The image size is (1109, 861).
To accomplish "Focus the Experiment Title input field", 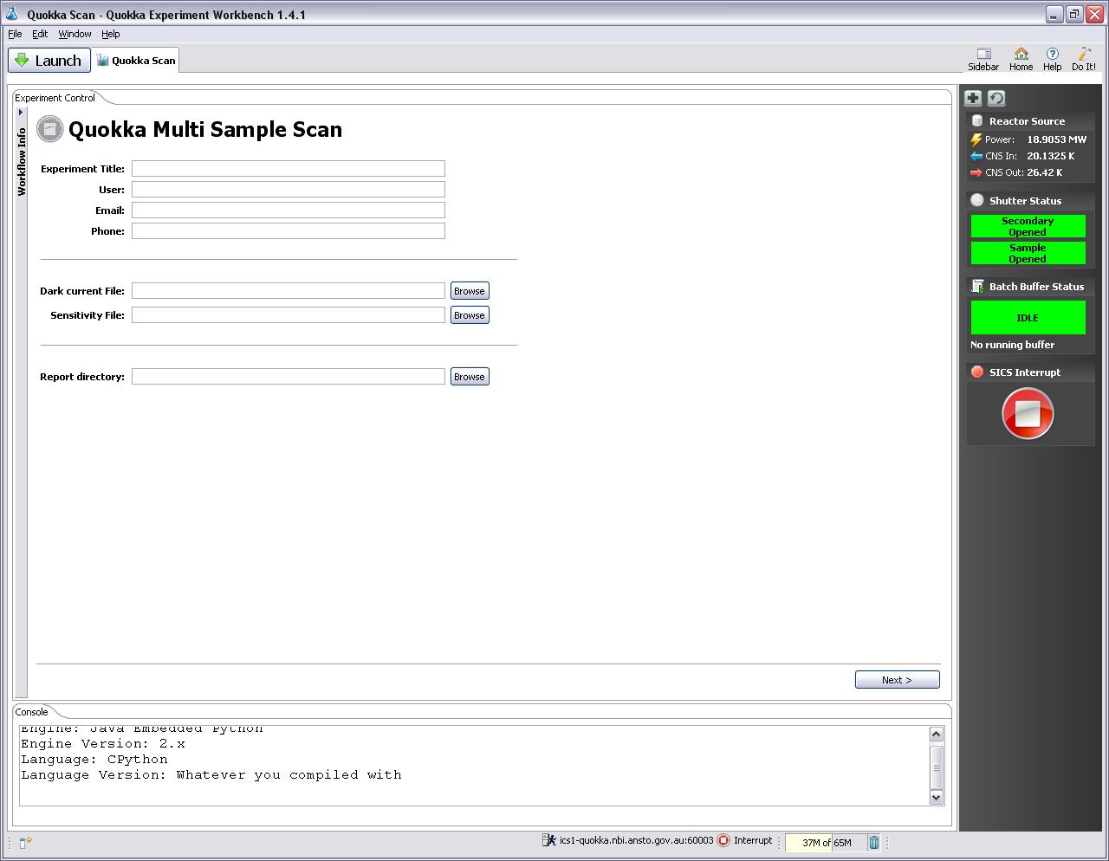I will pyautogui.click(x=288, y=169).
